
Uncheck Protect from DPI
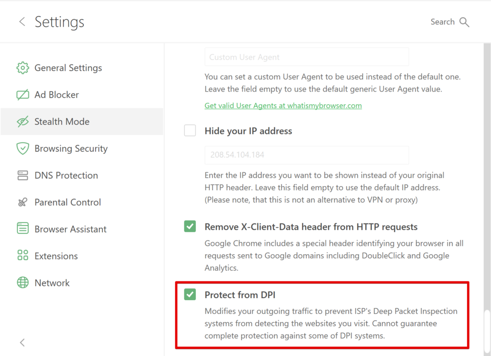(x=190, y=295)
